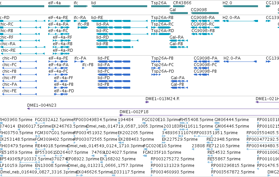The width and height of the screenshot is (279, 177).
Task: Select protein eIF-4a-PF
Action: pyautogui.click(x=61, y=81)
